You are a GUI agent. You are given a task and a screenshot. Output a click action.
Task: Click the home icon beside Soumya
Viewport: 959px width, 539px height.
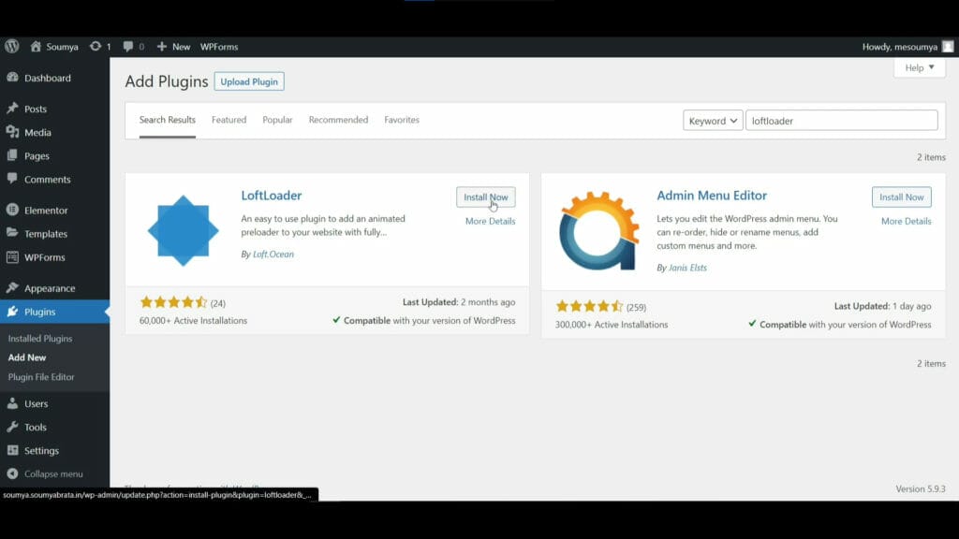click(36, 47)
